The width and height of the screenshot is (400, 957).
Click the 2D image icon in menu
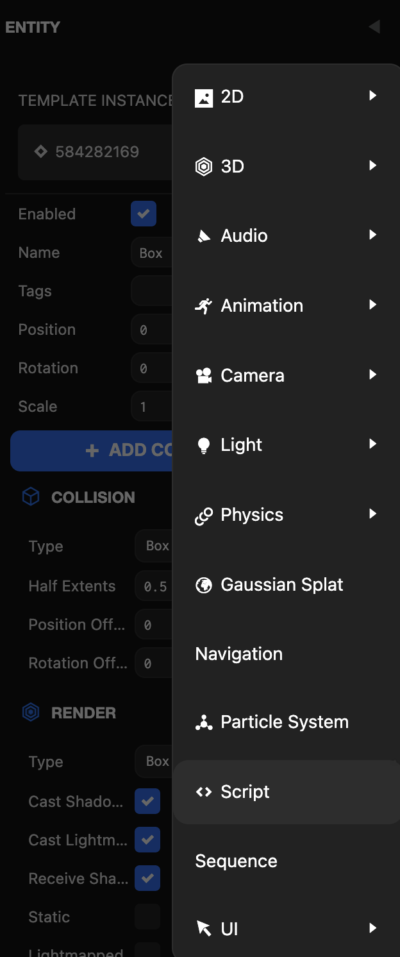pos(204,97)
